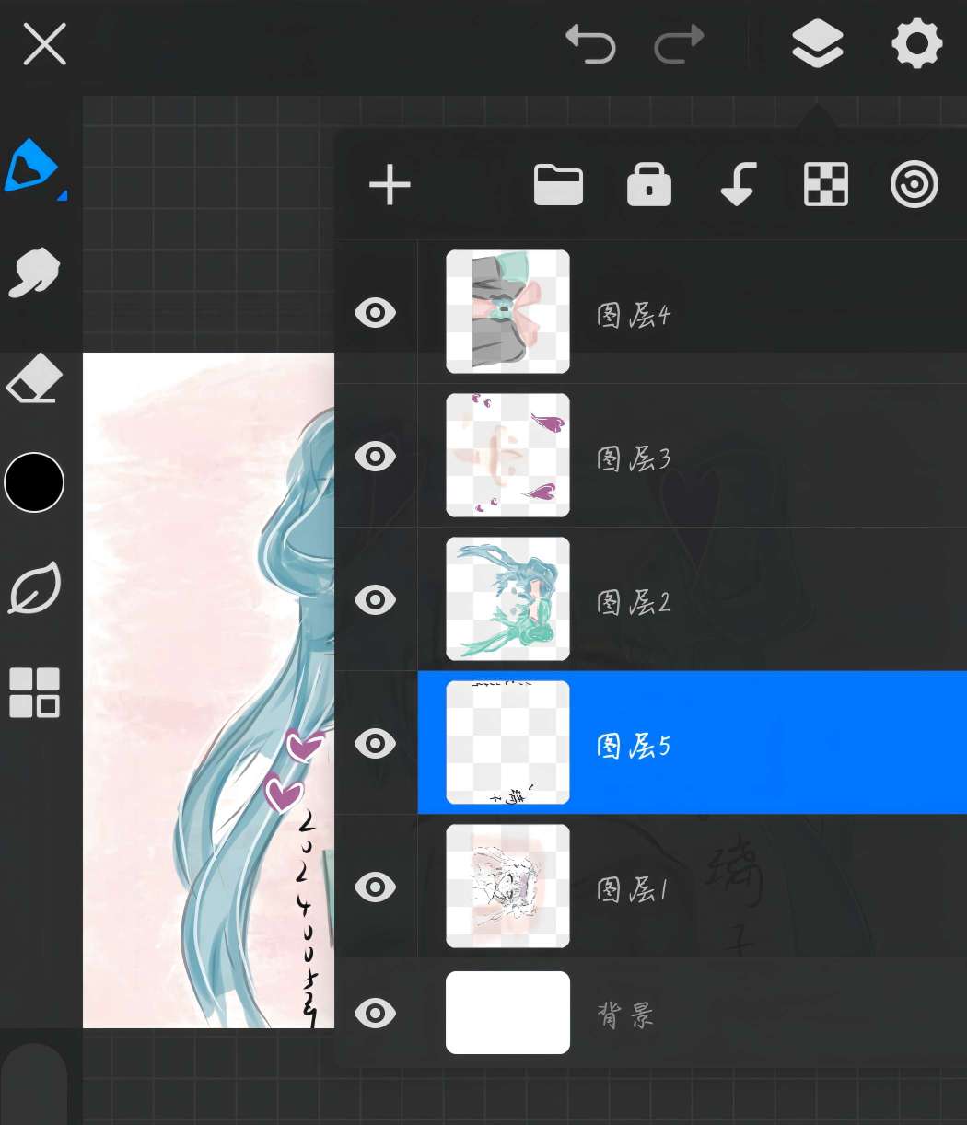Lock the selected layer
Image resolution: width=967 pixels, height=1125 pixels.
coord(648,185)
